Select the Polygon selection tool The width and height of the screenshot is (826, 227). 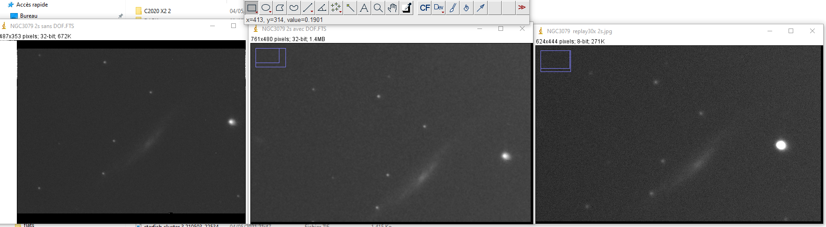pyautogui.click(x=280, y=8)
